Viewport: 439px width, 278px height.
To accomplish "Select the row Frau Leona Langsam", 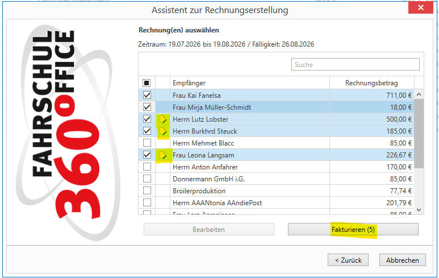I will (x=277, y=155).
